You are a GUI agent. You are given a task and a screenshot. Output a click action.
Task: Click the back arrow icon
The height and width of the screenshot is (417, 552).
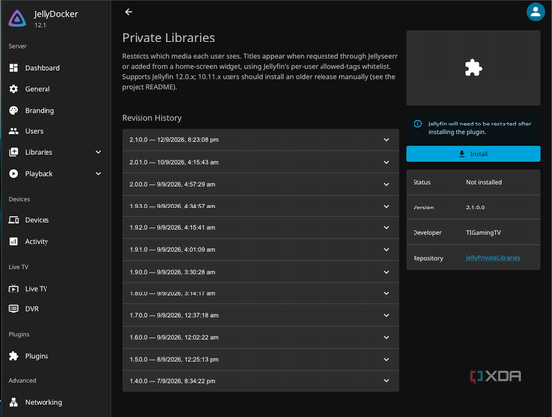[129, 12]
